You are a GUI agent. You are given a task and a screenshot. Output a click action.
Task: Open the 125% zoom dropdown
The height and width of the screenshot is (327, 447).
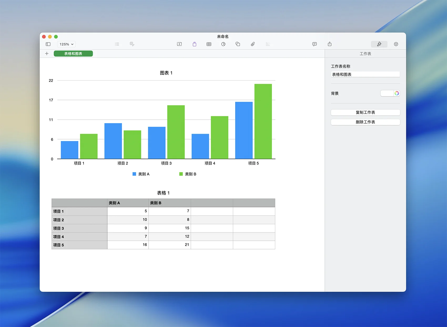(x=66, y=44)
